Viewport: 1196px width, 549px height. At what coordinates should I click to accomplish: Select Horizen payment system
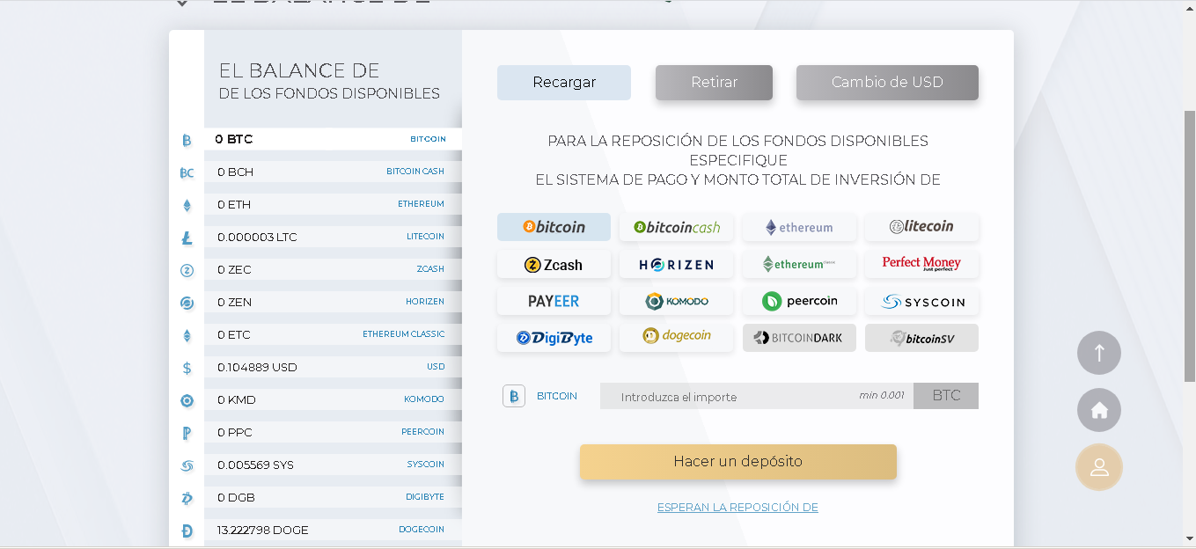[676, 264]
